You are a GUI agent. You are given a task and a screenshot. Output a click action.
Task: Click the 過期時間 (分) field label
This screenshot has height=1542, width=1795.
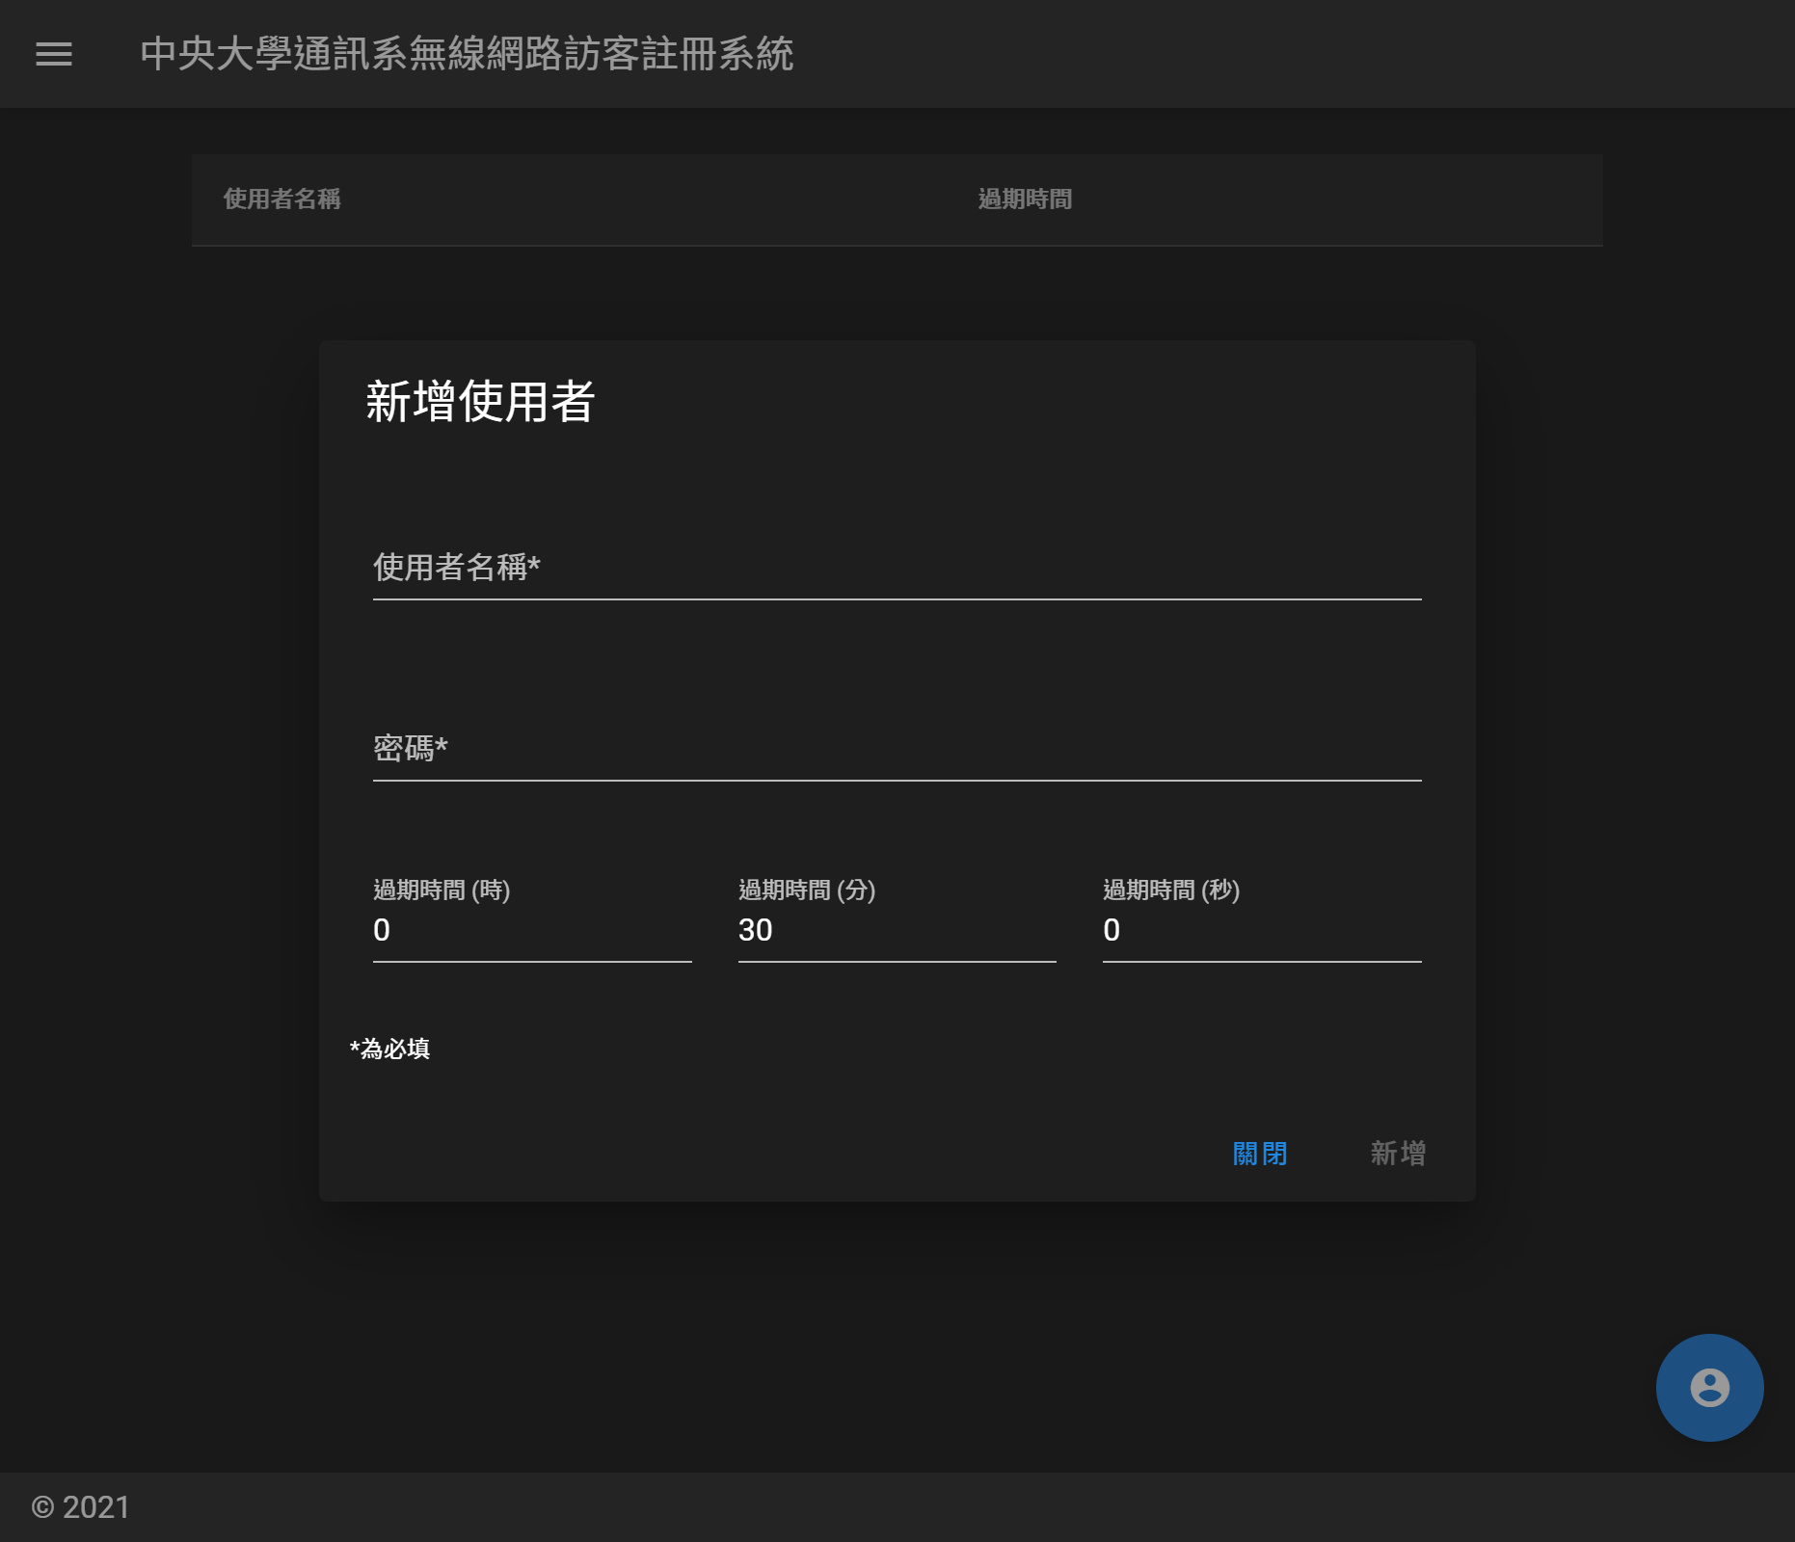click(807, 890)
